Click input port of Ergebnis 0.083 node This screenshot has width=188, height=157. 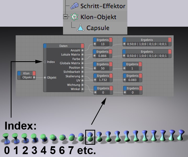(124, 80)
